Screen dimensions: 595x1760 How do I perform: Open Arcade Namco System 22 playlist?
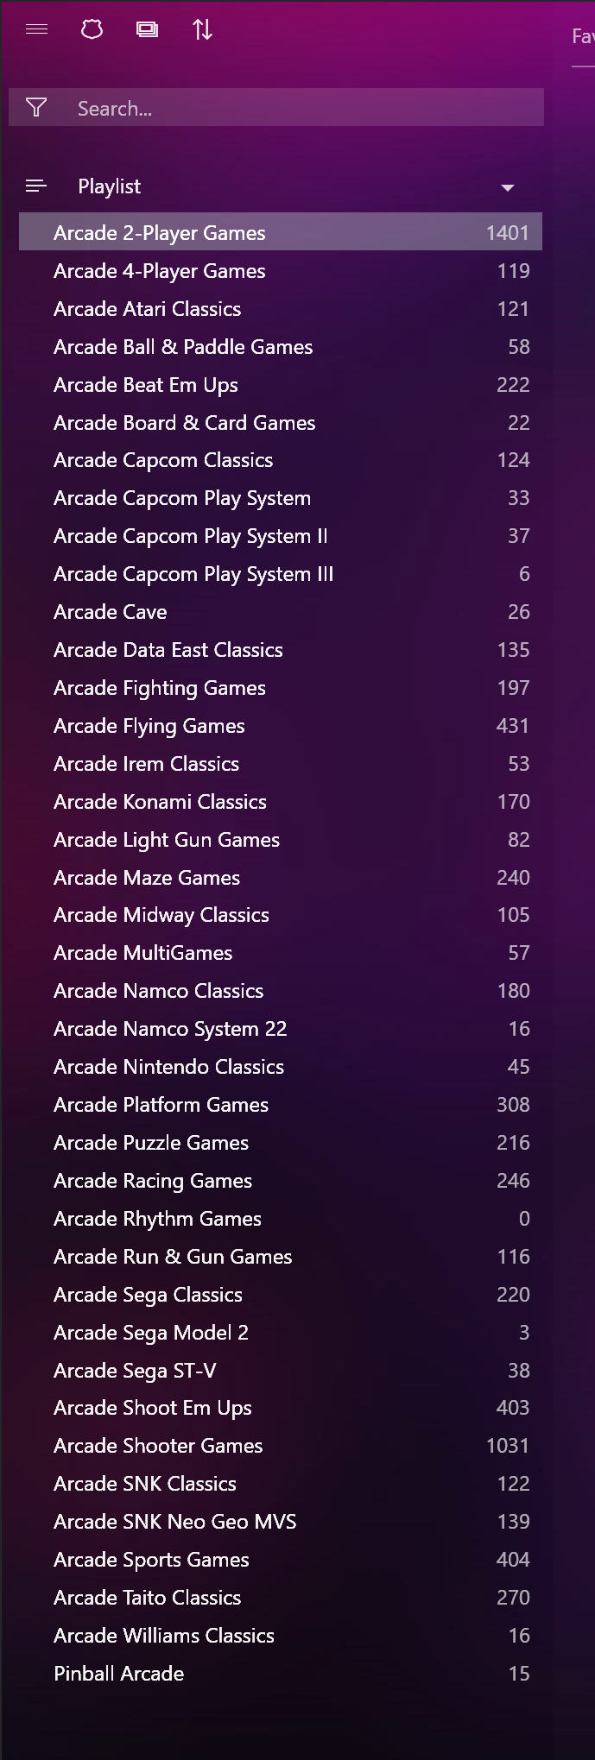pos(281,1029)
